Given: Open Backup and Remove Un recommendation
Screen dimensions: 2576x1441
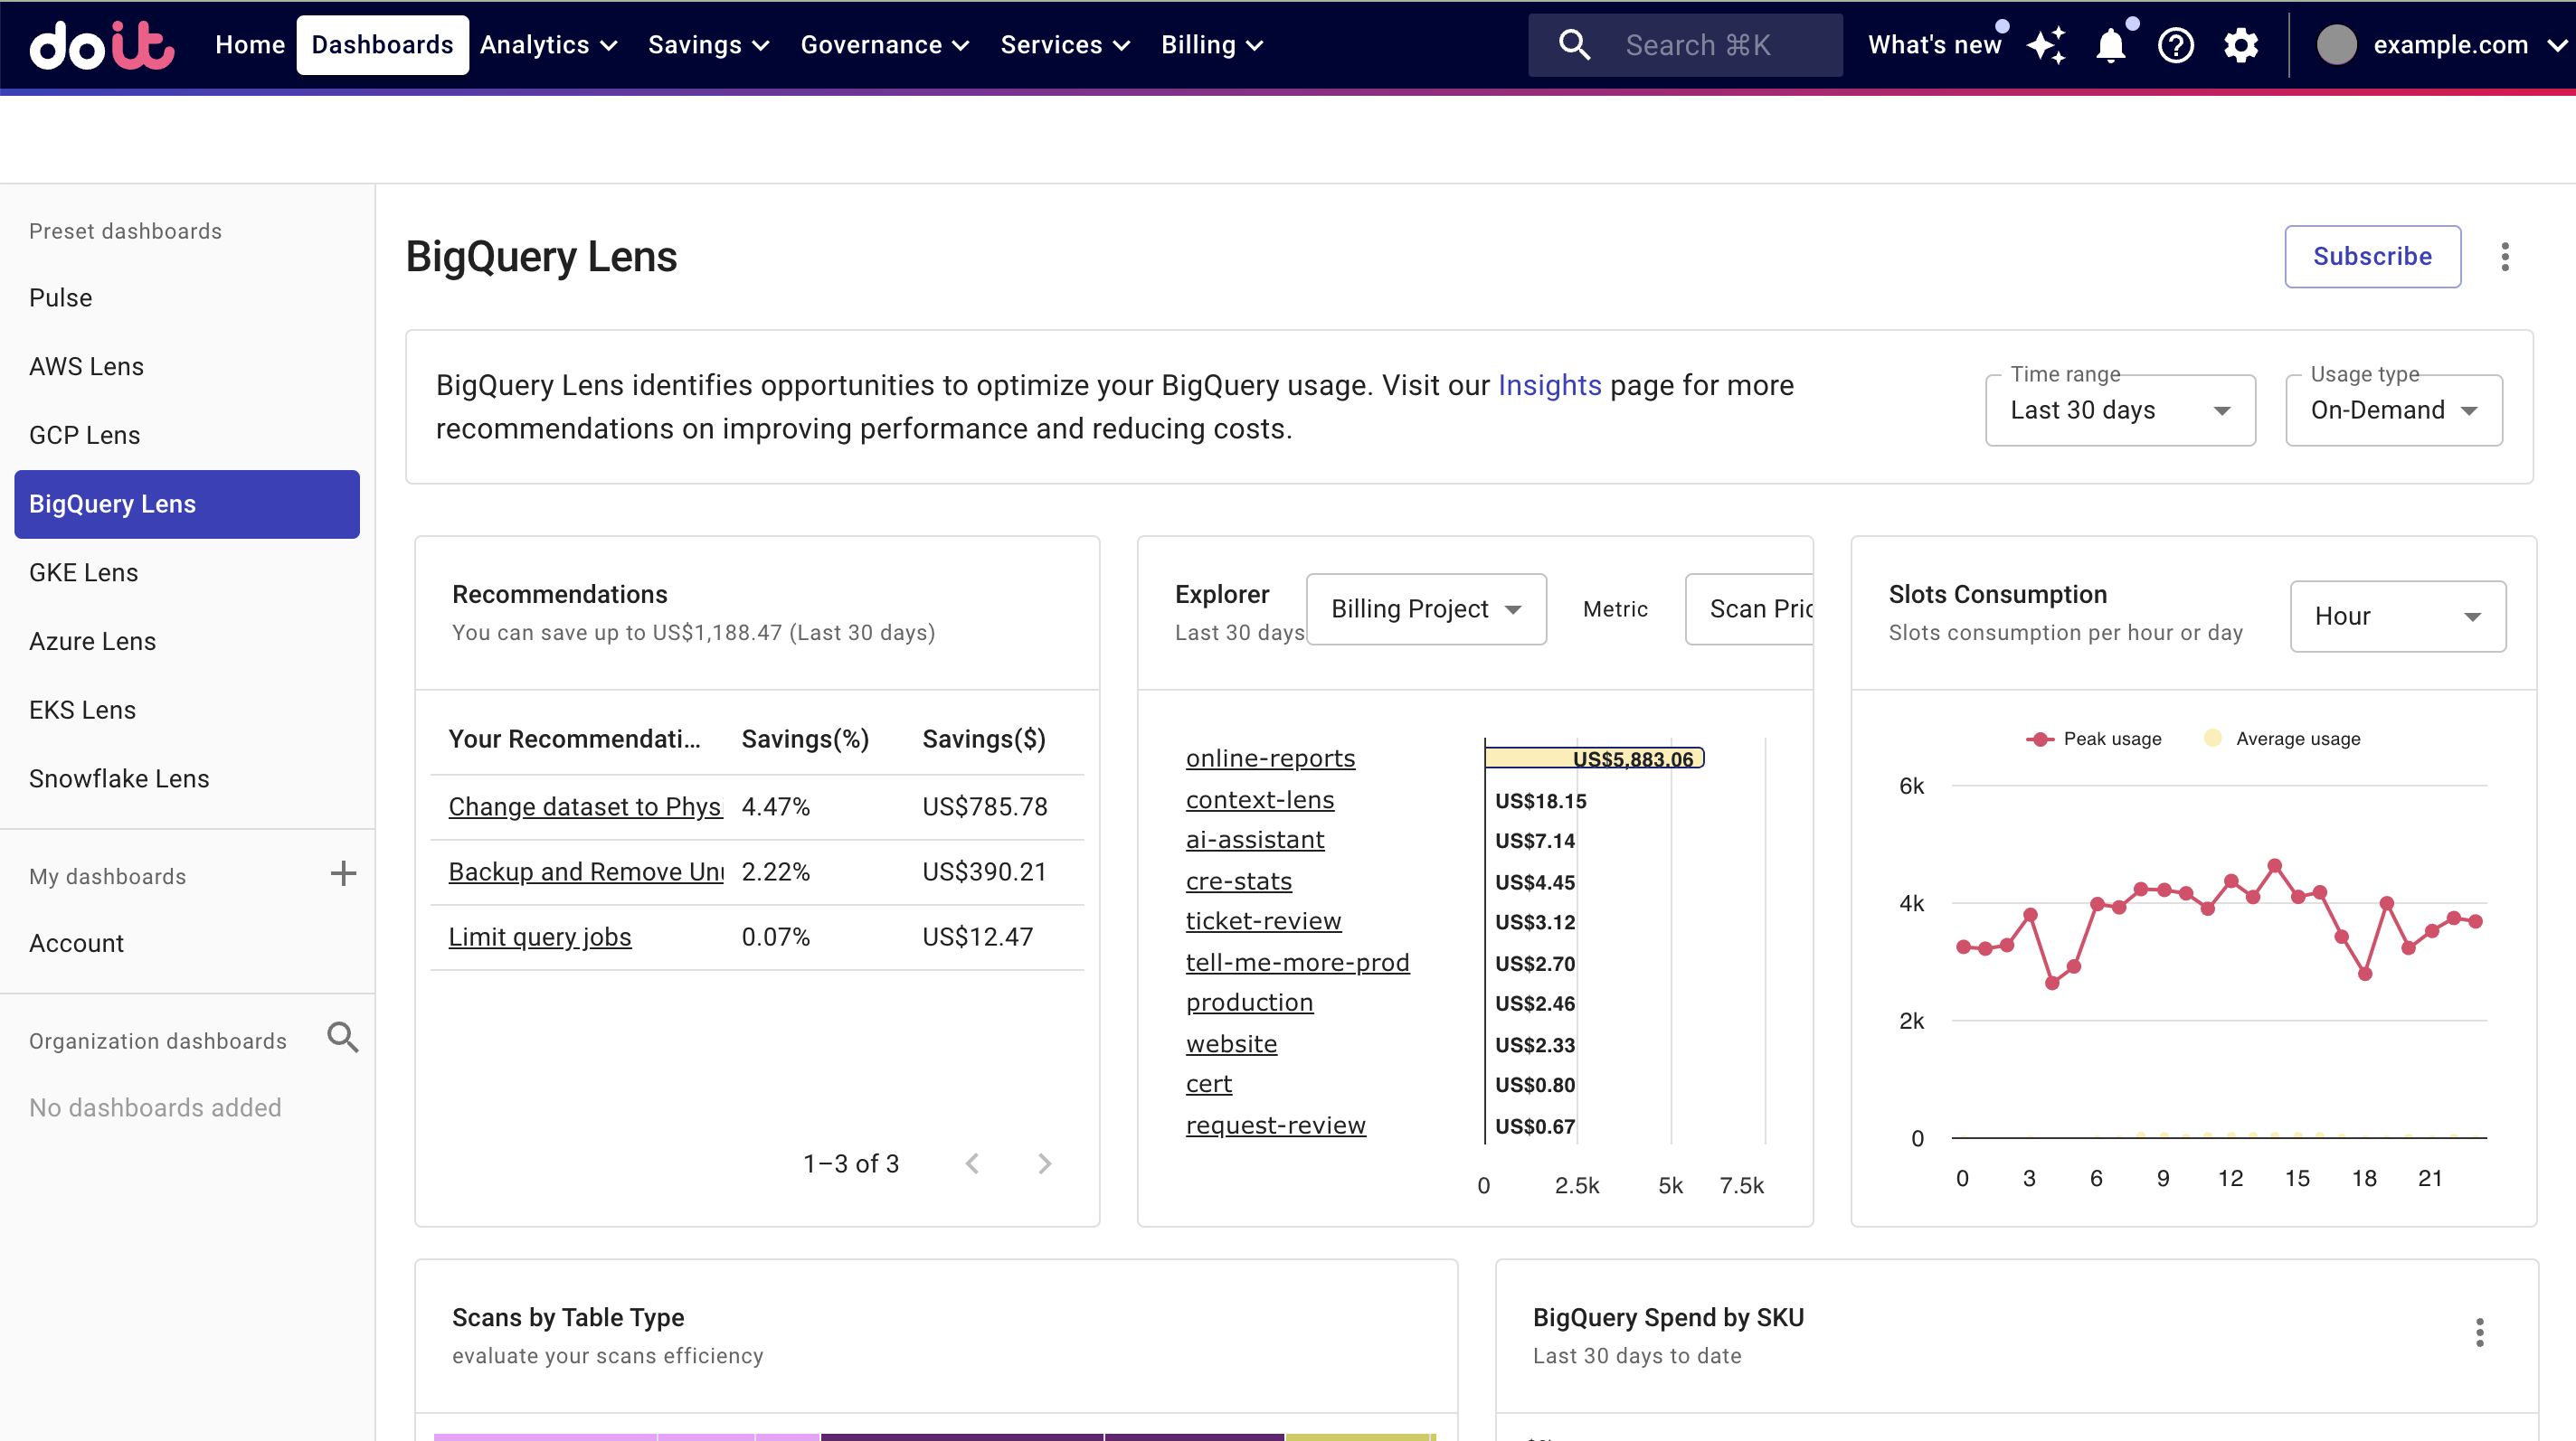Looking at the screenshot, I should [x=585, y=871].
